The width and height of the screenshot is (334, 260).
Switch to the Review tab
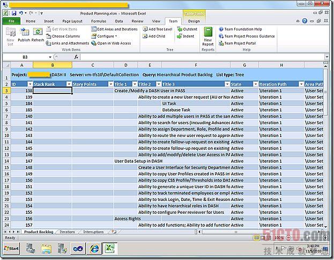(137, 21)
